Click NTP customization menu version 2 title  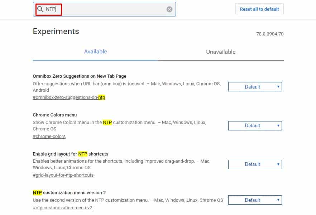tap(70, 193)
